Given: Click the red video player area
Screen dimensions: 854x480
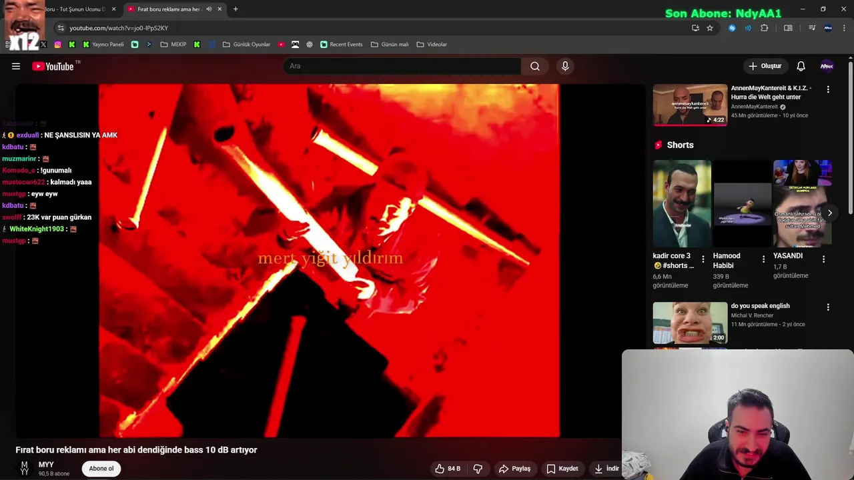Looking at the screenshot, I should [x=329, y=261].
